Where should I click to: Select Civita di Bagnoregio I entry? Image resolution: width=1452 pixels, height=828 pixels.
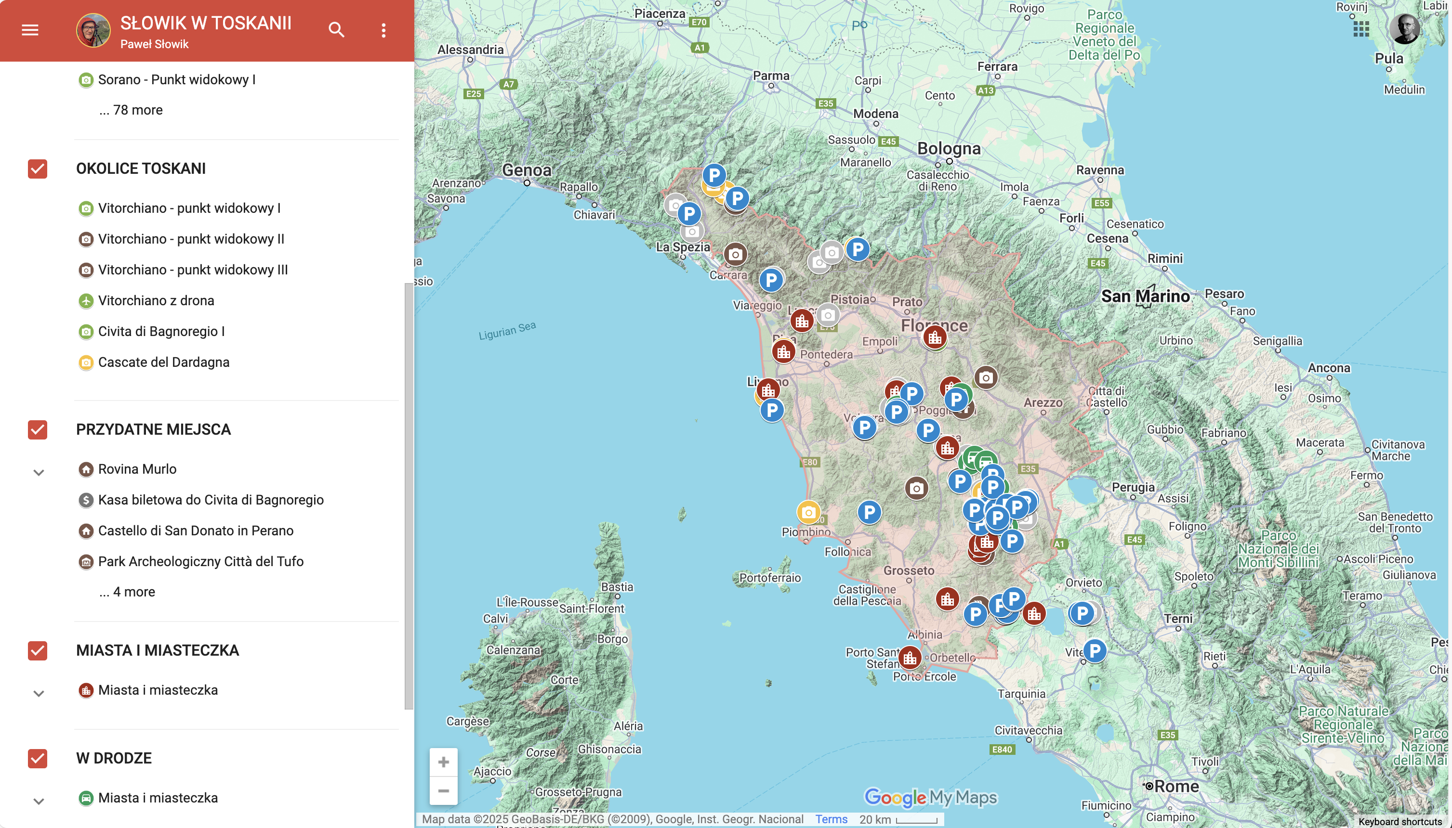click(161, 331)
